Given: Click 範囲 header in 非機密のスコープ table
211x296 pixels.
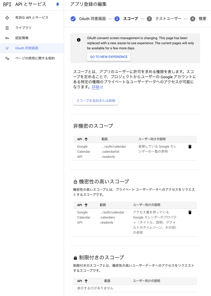Looking at the screenshot, I should [x=105, y=139].
